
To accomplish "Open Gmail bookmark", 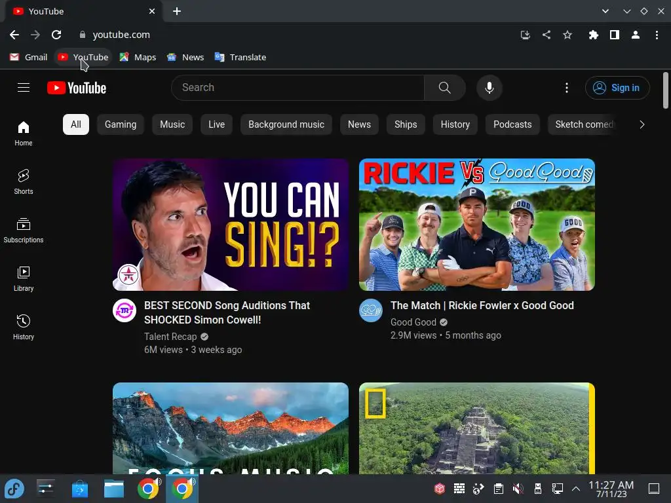I will (29, 58).
